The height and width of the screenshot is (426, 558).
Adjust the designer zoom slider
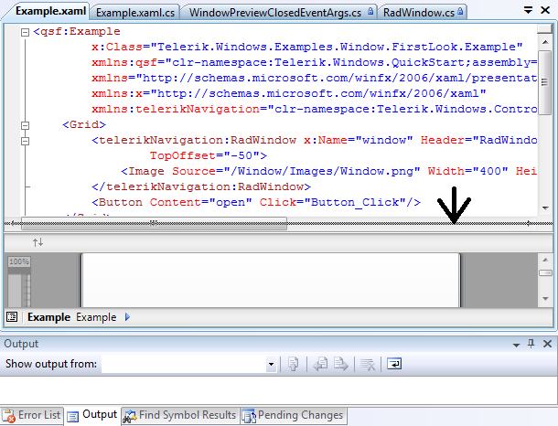[x=19, y=288]
